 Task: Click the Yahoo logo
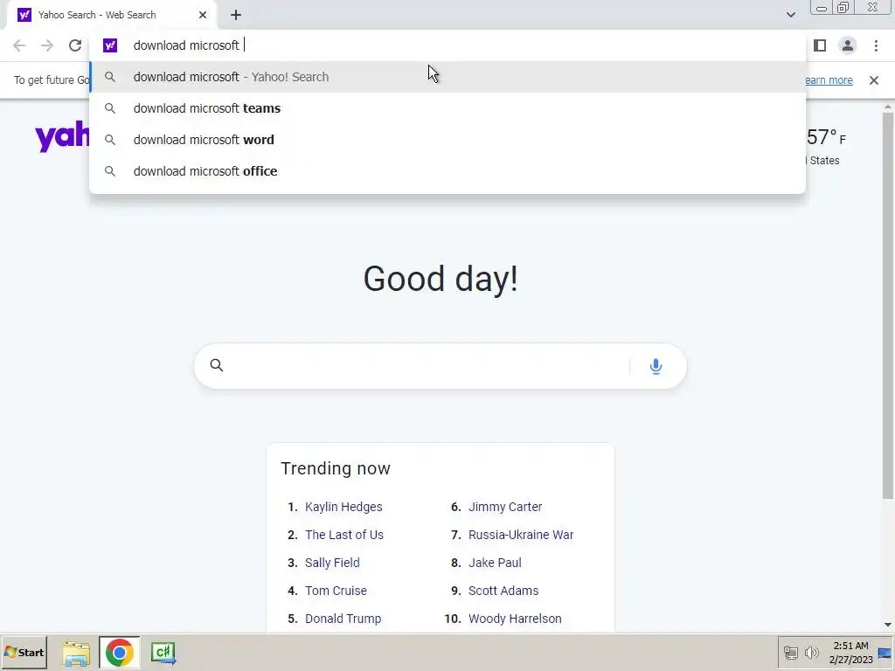(62, 137)
